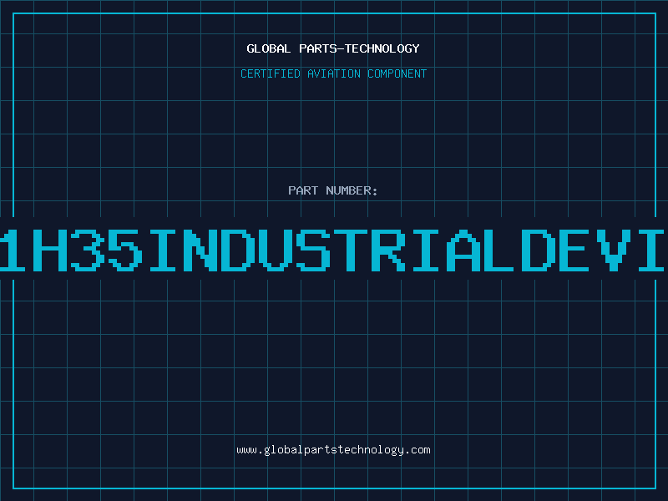Click the GLOBAL PARTS-TECHNOLOGY heading
The width and height of the screenshot is (668, 501).
[x=333, y=48]
